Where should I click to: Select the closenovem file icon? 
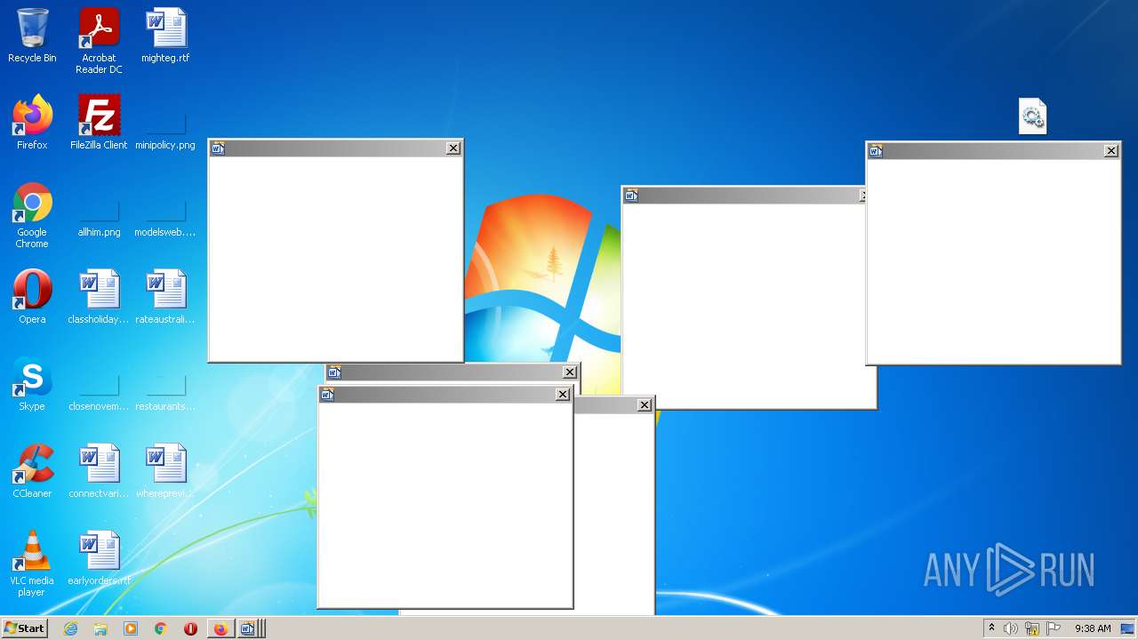pos(99,384)
